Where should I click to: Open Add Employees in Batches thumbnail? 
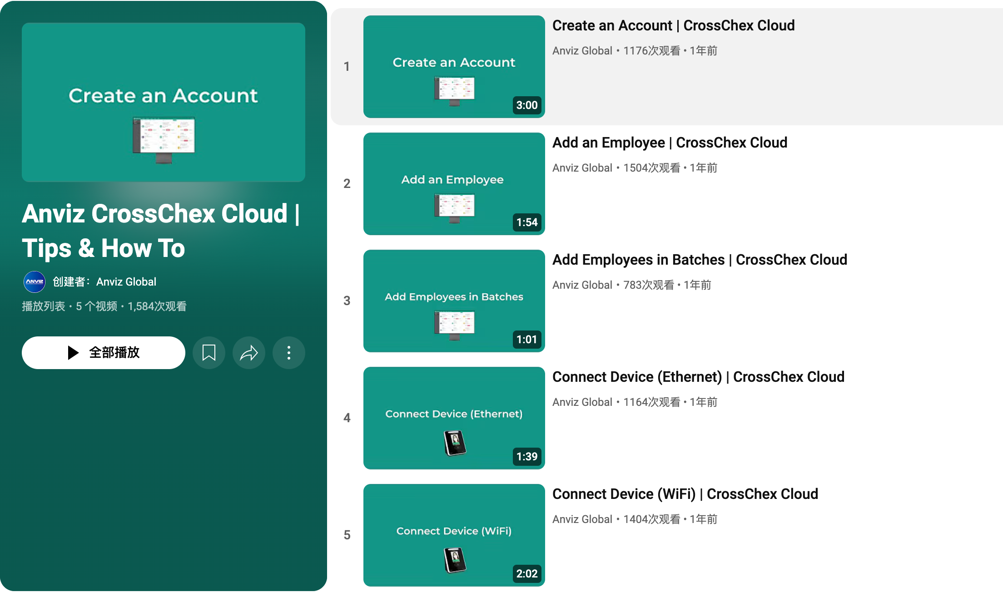pyautogui.click(x=454, y=301)
